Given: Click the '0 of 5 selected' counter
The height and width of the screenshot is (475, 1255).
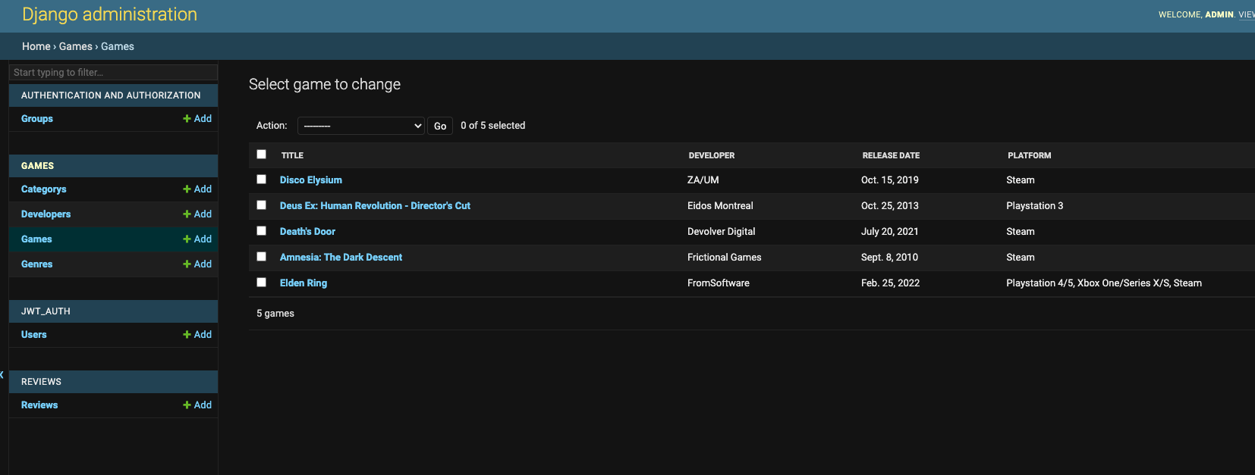Looking at the screenshot, I should [x=493, y=126].
